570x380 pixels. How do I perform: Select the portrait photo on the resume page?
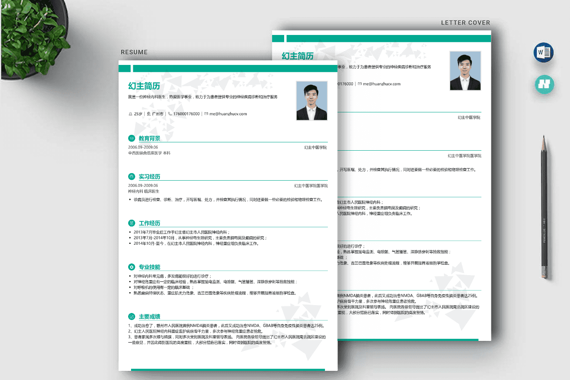pos(312,101)
